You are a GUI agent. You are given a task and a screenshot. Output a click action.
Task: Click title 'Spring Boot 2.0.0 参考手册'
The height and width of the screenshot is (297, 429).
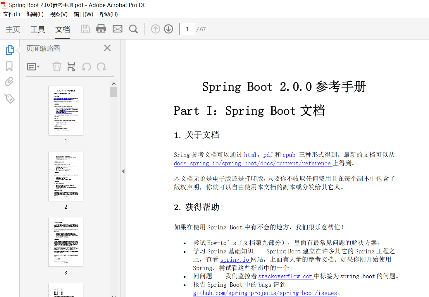(x=284, y=87)
